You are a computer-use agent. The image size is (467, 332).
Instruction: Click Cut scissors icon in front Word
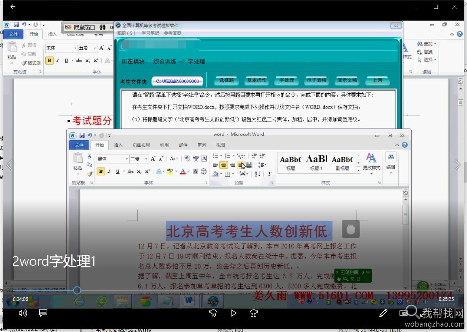[x=89, y=156]
